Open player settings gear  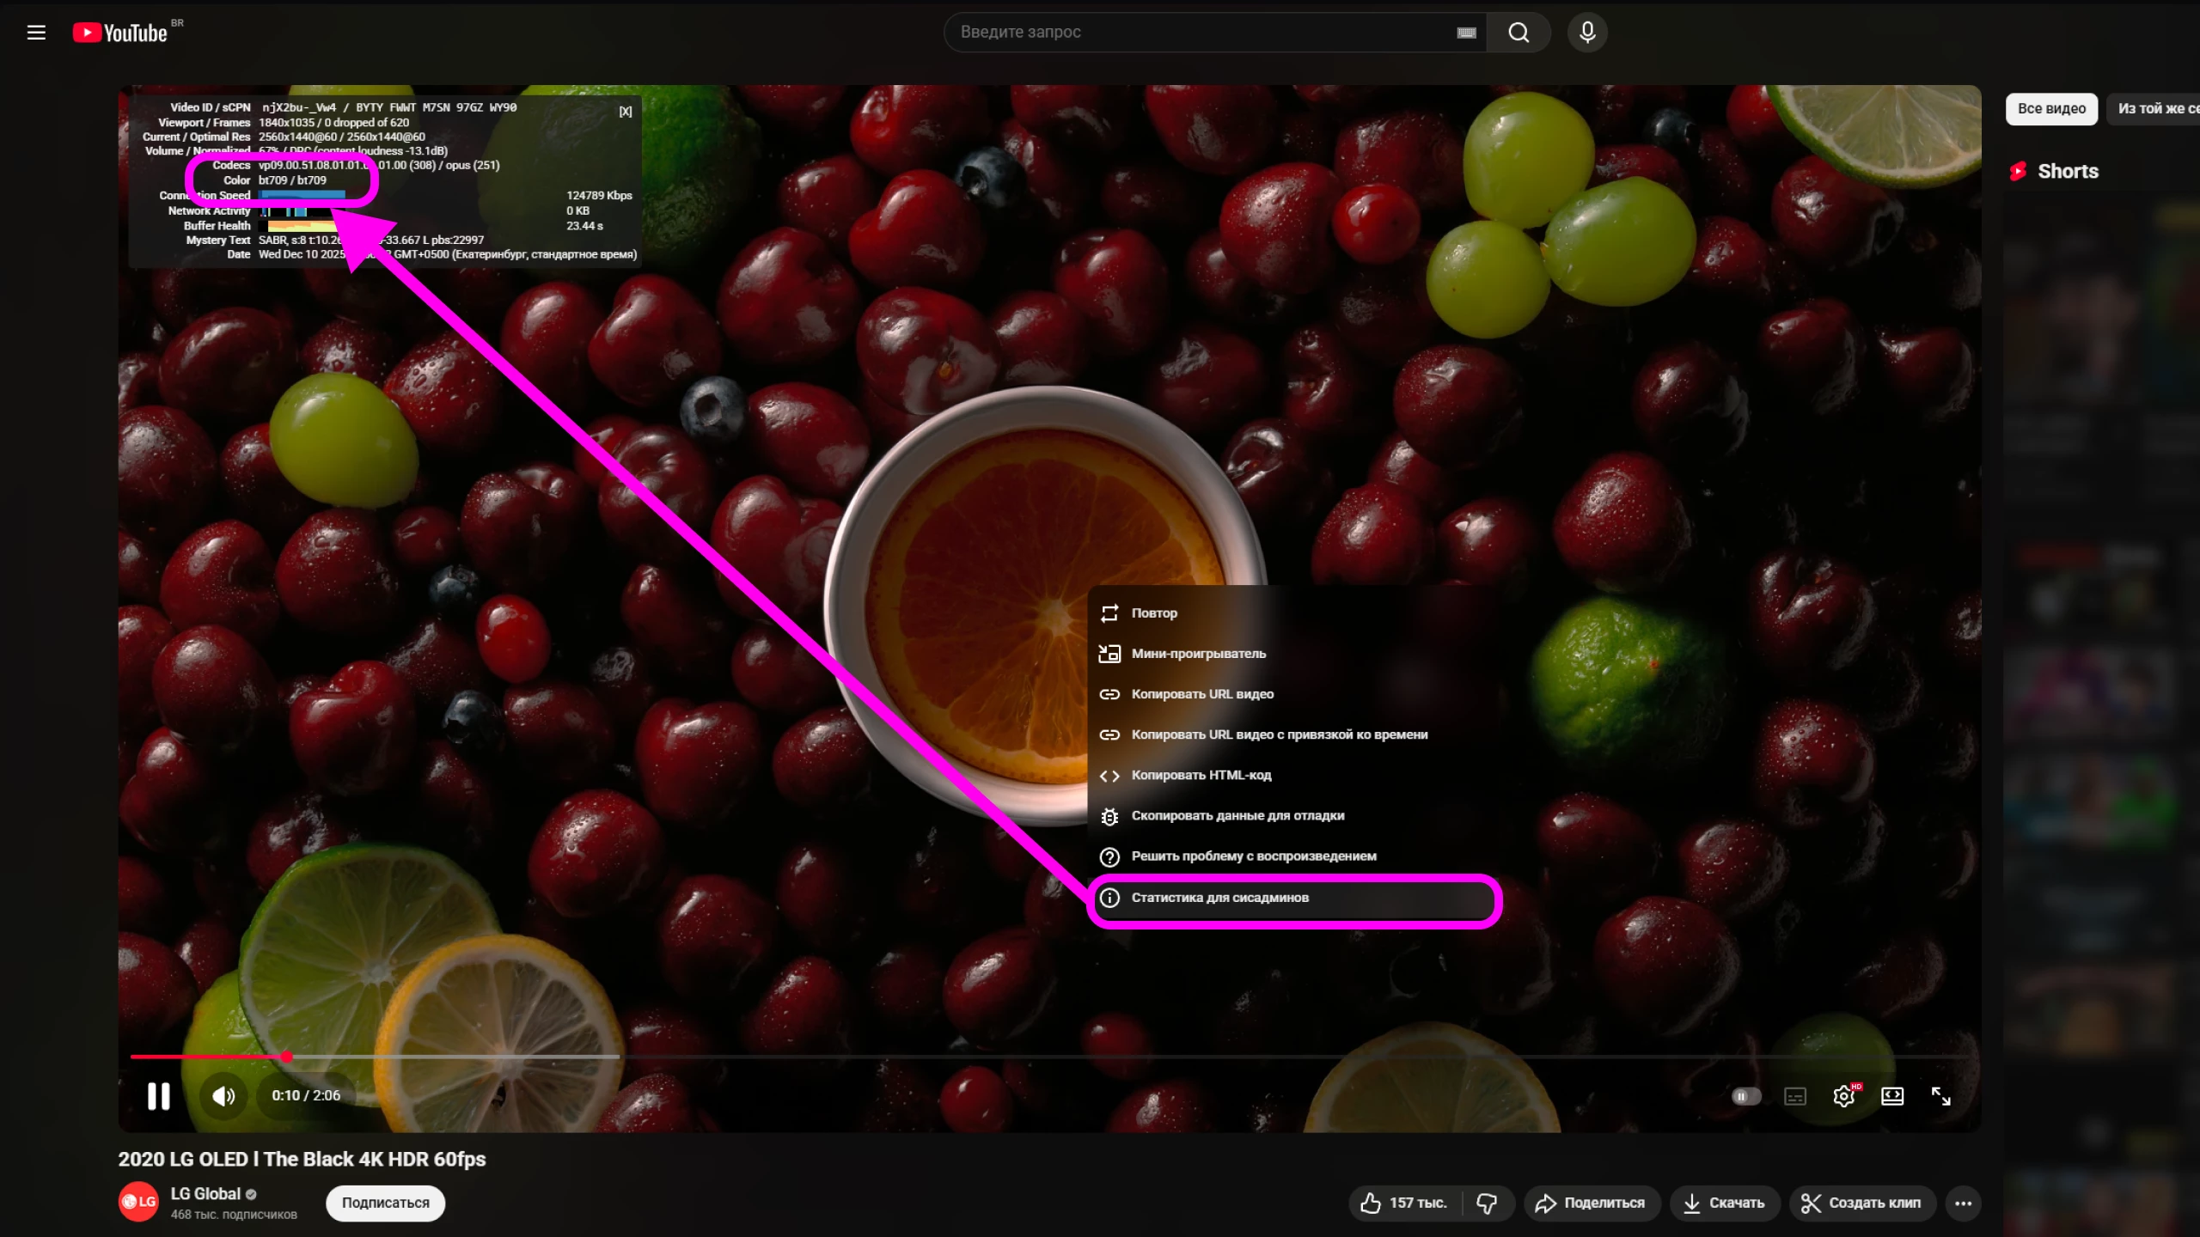pyautogui.click(x=1843, y=1096)
